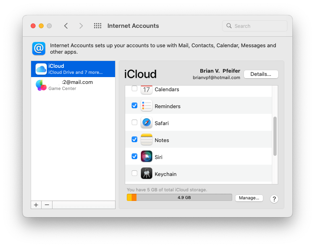Screen dimensions: 315x247
Task: Click the iCloud storage usage bar
Action: coord(179,198)
